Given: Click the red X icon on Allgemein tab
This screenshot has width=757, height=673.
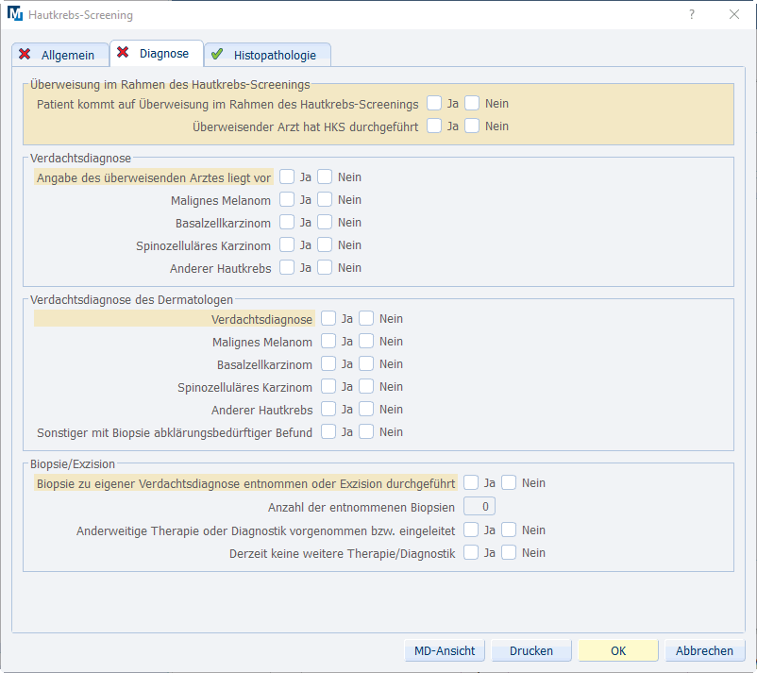Looking at the screenshot, I should (25, 54).
